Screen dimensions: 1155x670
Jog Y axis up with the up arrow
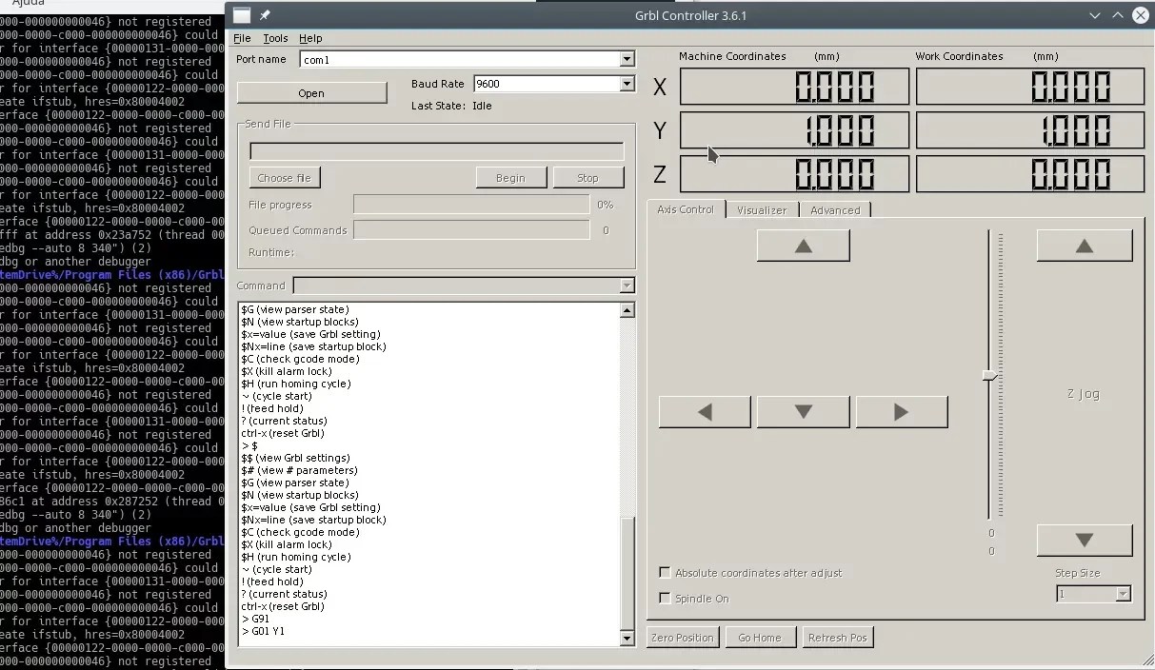803,246
